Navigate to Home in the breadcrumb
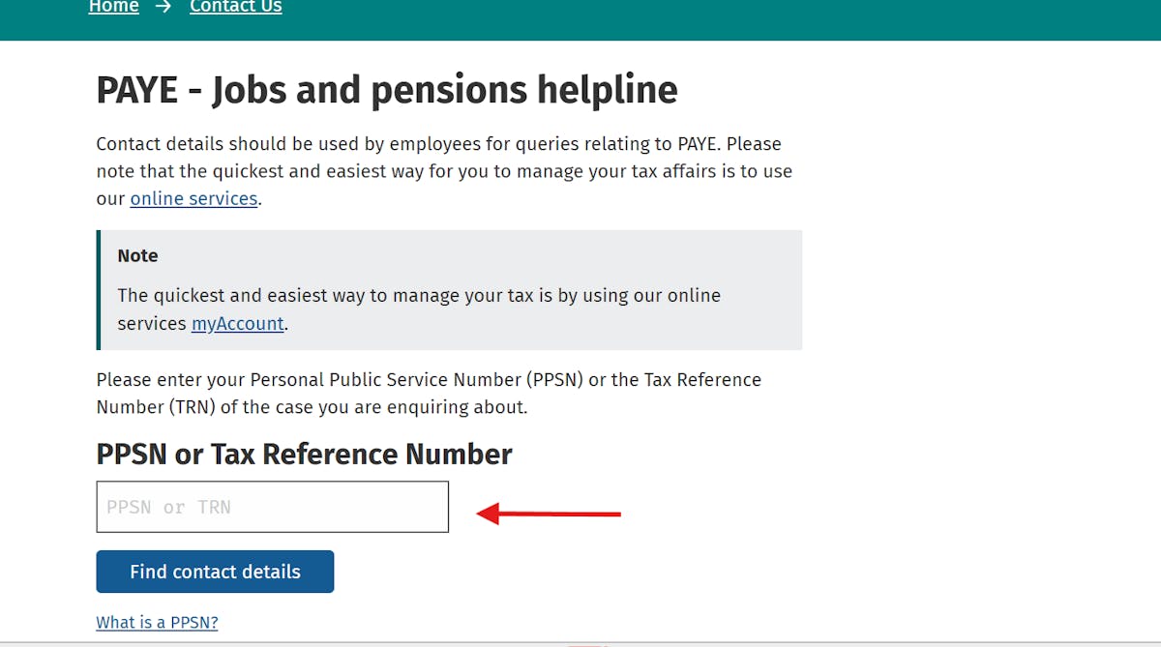This screenshot has width=1161, height=647. coord(113,7)
